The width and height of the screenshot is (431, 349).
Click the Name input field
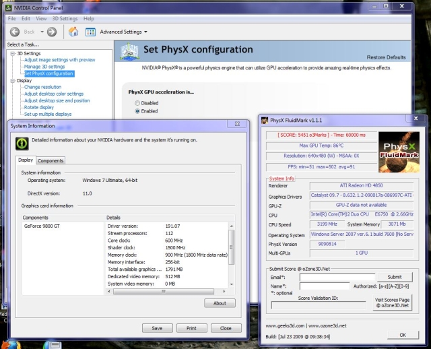coord(325,286)
